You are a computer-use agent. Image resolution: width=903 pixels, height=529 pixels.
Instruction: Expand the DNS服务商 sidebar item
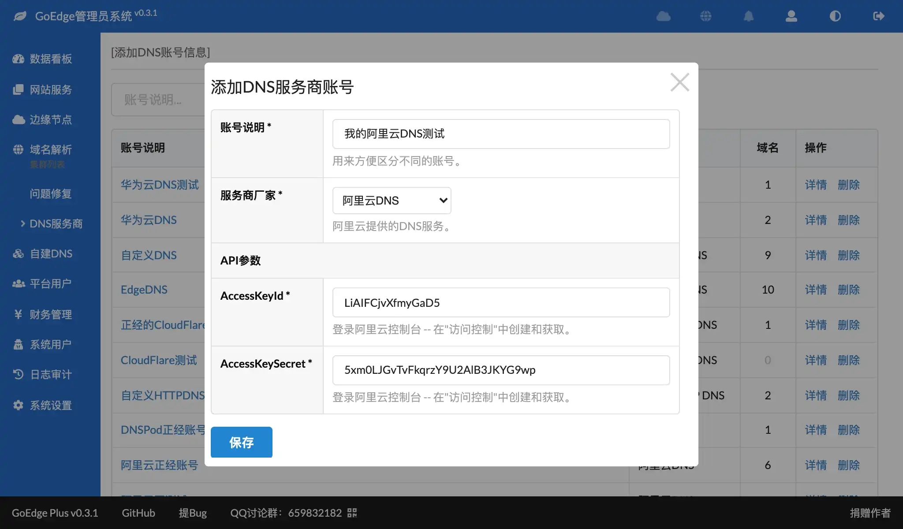click(56, 224)
